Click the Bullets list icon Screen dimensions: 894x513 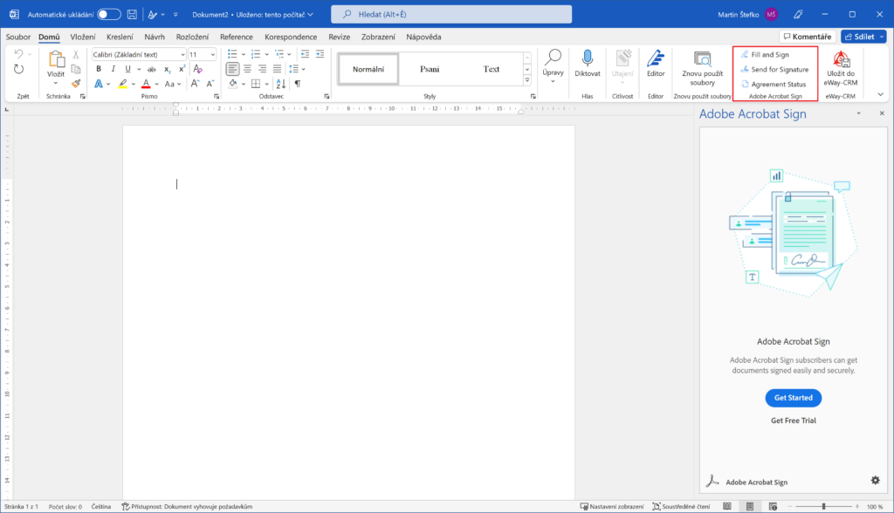[x=232, y=54]
